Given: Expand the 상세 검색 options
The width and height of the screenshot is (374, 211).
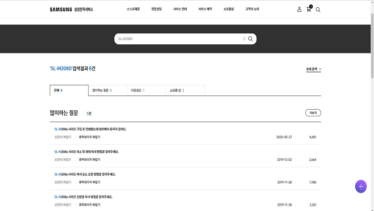Looking at the screenshot, I should pyautogui.click(x=313, y=69).
